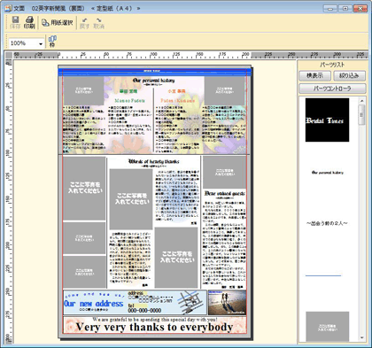
Task: Click the Undo (戻す) arrow icon
Action: [84, 23]
